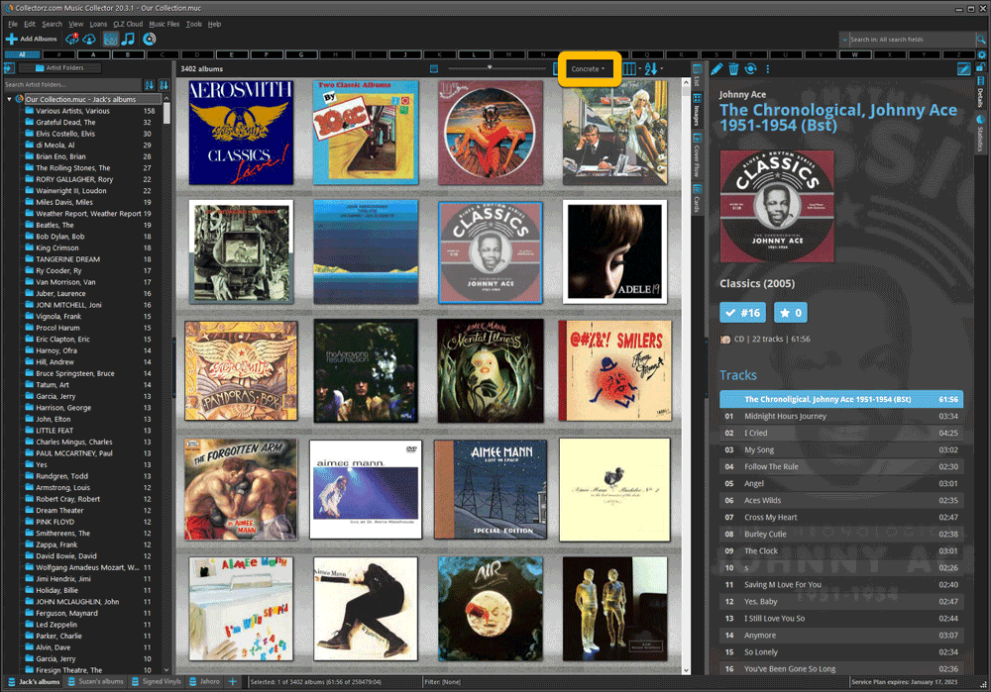The image size is (991, 692).
Task: Sort folders with second sort icon
Action: (164, 84)
